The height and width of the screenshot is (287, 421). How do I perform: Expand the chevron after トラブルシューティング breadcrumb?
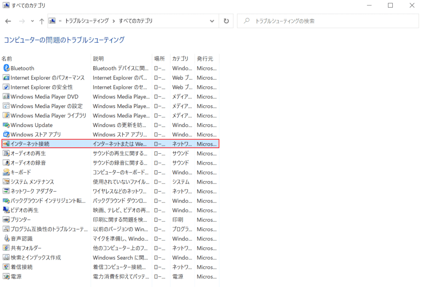pos(114,21)
